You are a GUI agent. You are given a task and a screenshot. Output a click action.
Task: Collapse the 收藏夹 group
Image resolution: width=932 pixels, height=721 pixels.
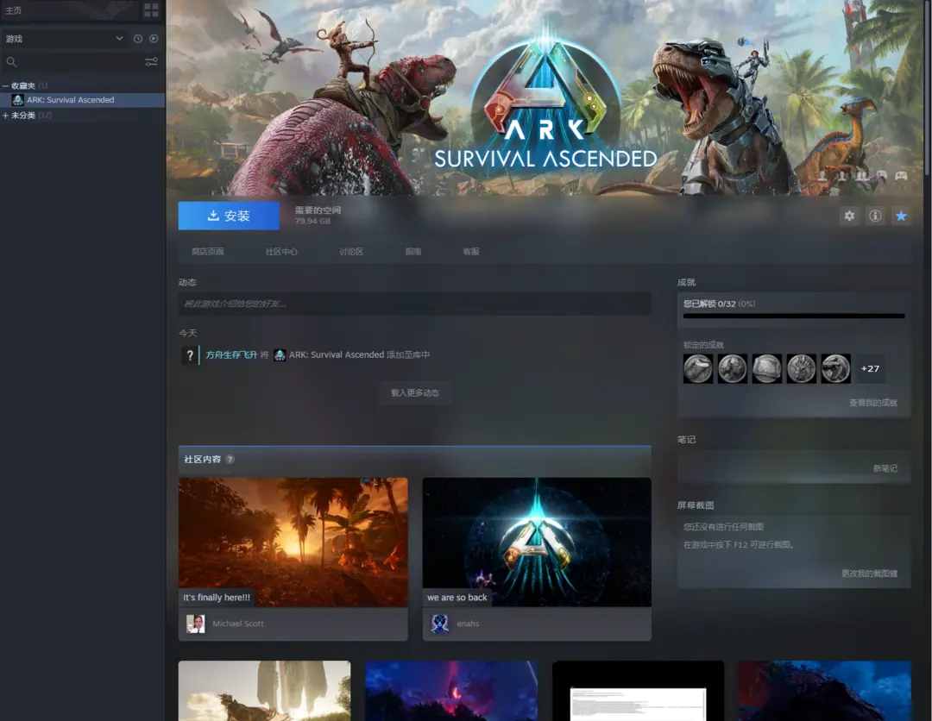click(x=5, y=86)
